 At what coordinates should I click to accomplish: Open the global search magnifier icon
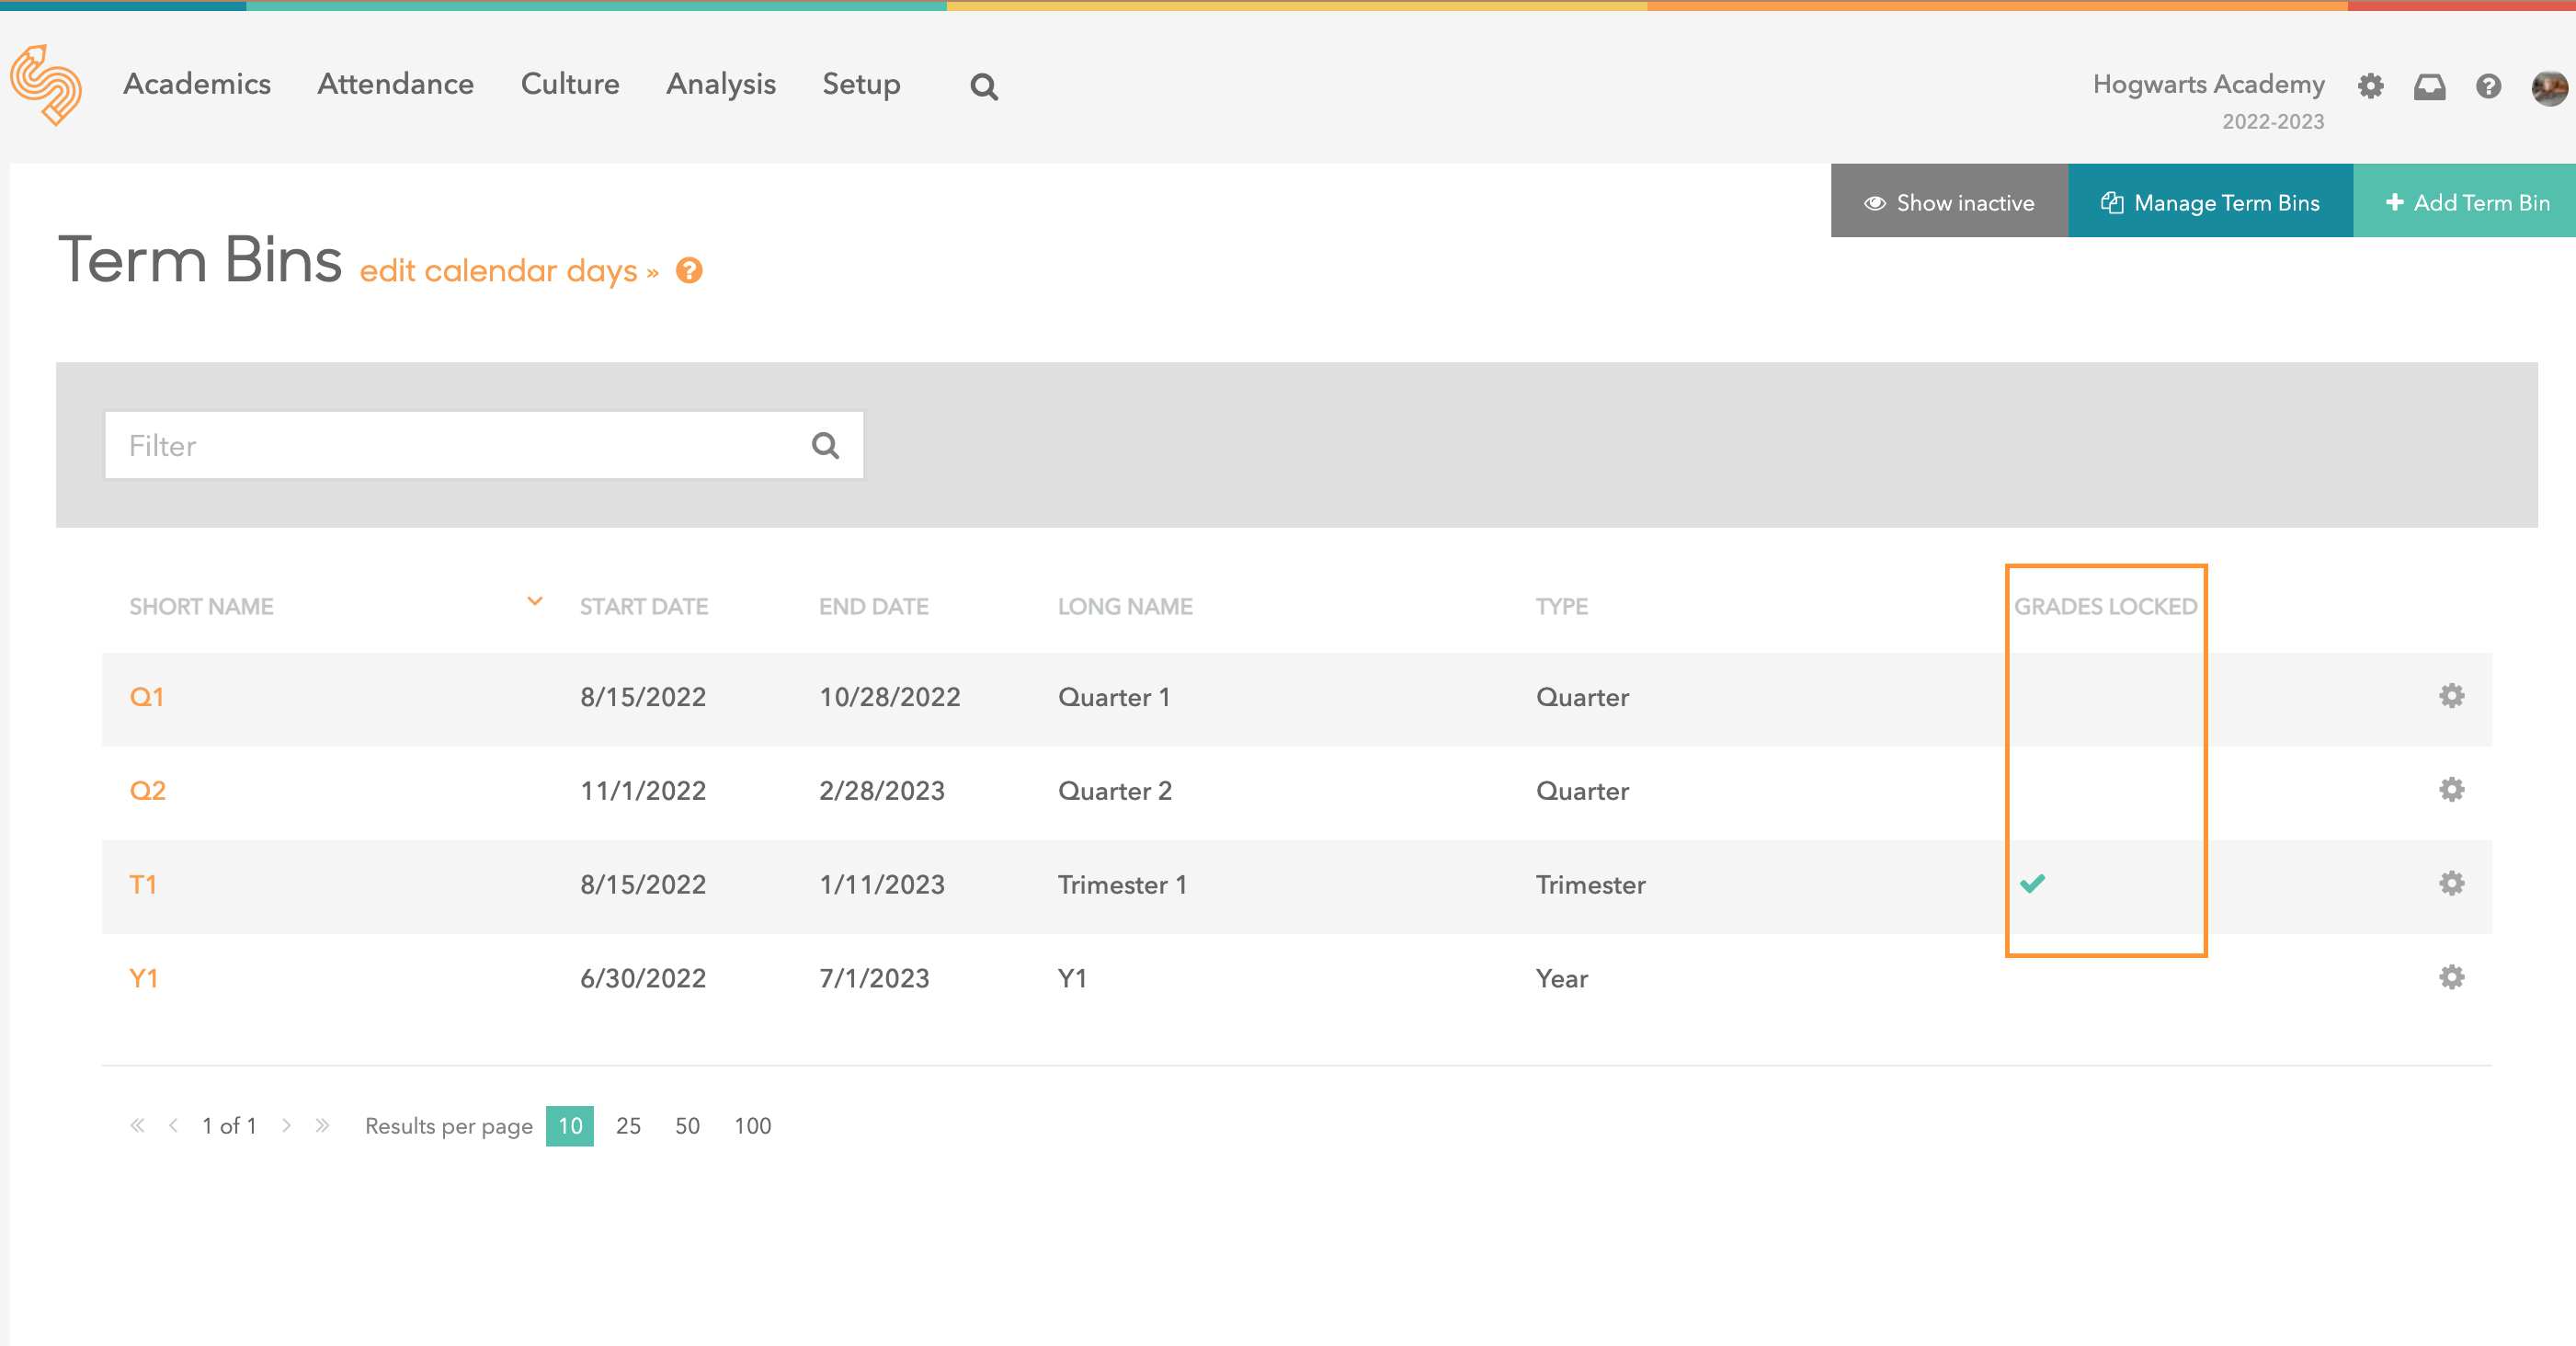coord(983,87)
